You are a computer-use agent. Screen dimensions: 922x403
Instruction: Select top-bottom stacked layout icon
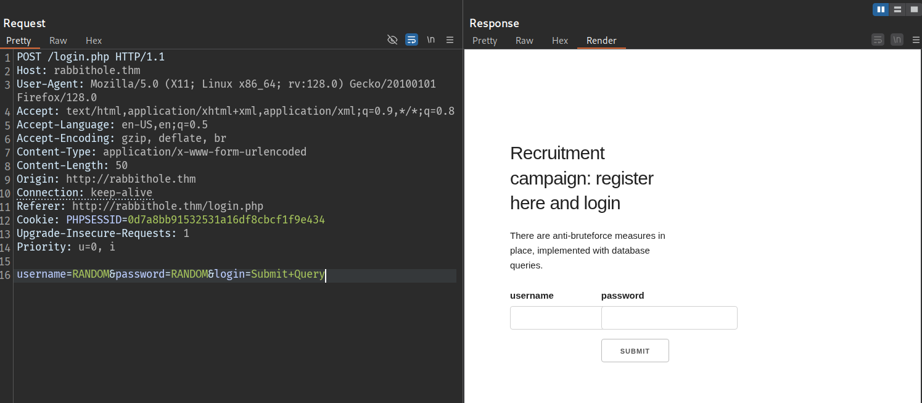897,9
